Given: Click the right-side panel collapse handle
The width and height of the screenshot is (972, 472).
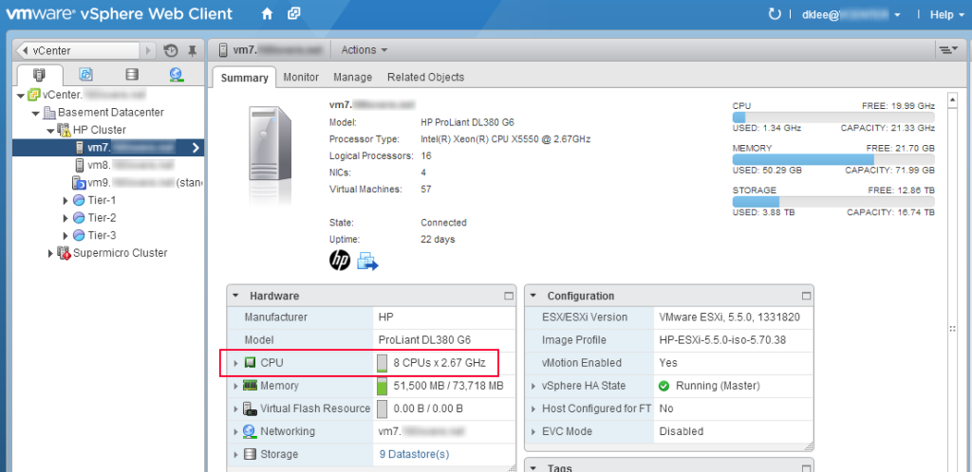Looking at the screenshot, I should coord(952,330).
